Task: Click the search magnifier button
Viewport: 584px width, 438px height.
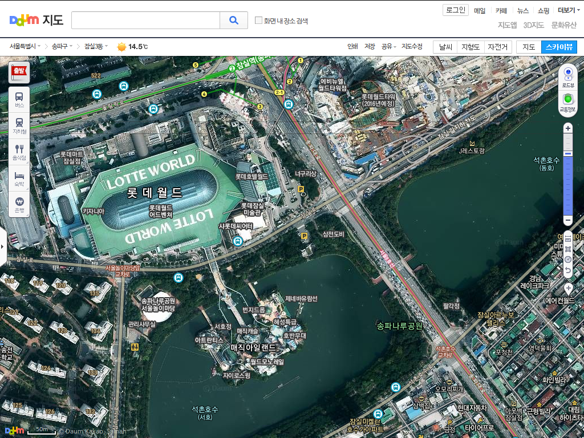Action: [233, 20]
